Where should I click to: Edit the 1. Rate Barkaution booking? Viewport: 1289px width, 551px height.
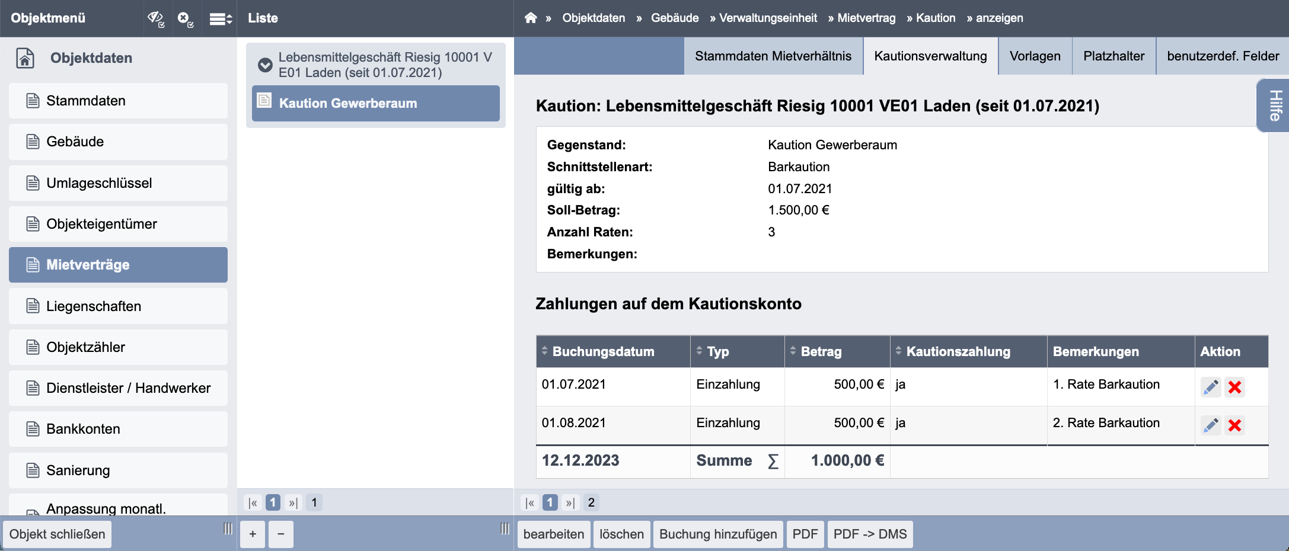1211,387
